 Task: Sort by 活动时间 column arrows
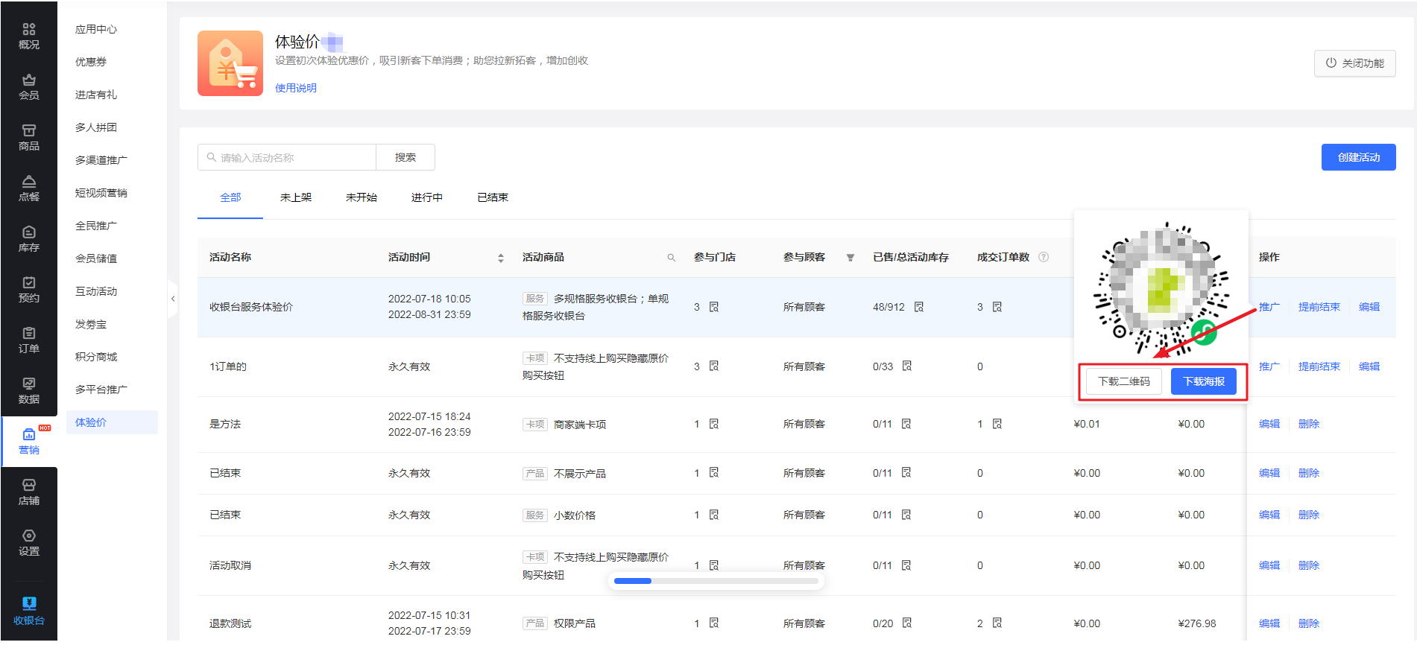click(x=501, y=258)
